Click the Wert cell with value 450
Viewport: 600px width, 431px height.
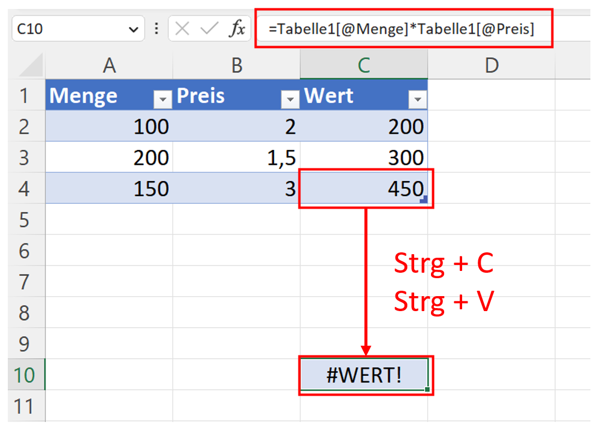(x=364, y=189)
